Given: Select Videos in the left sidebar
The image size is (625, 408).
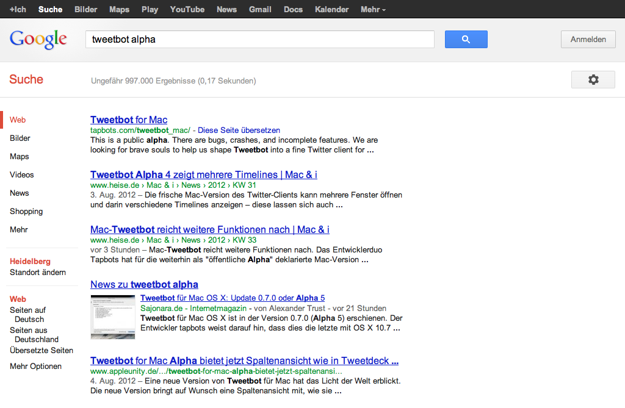Looking at the screenshot, I should coord(22,175).
